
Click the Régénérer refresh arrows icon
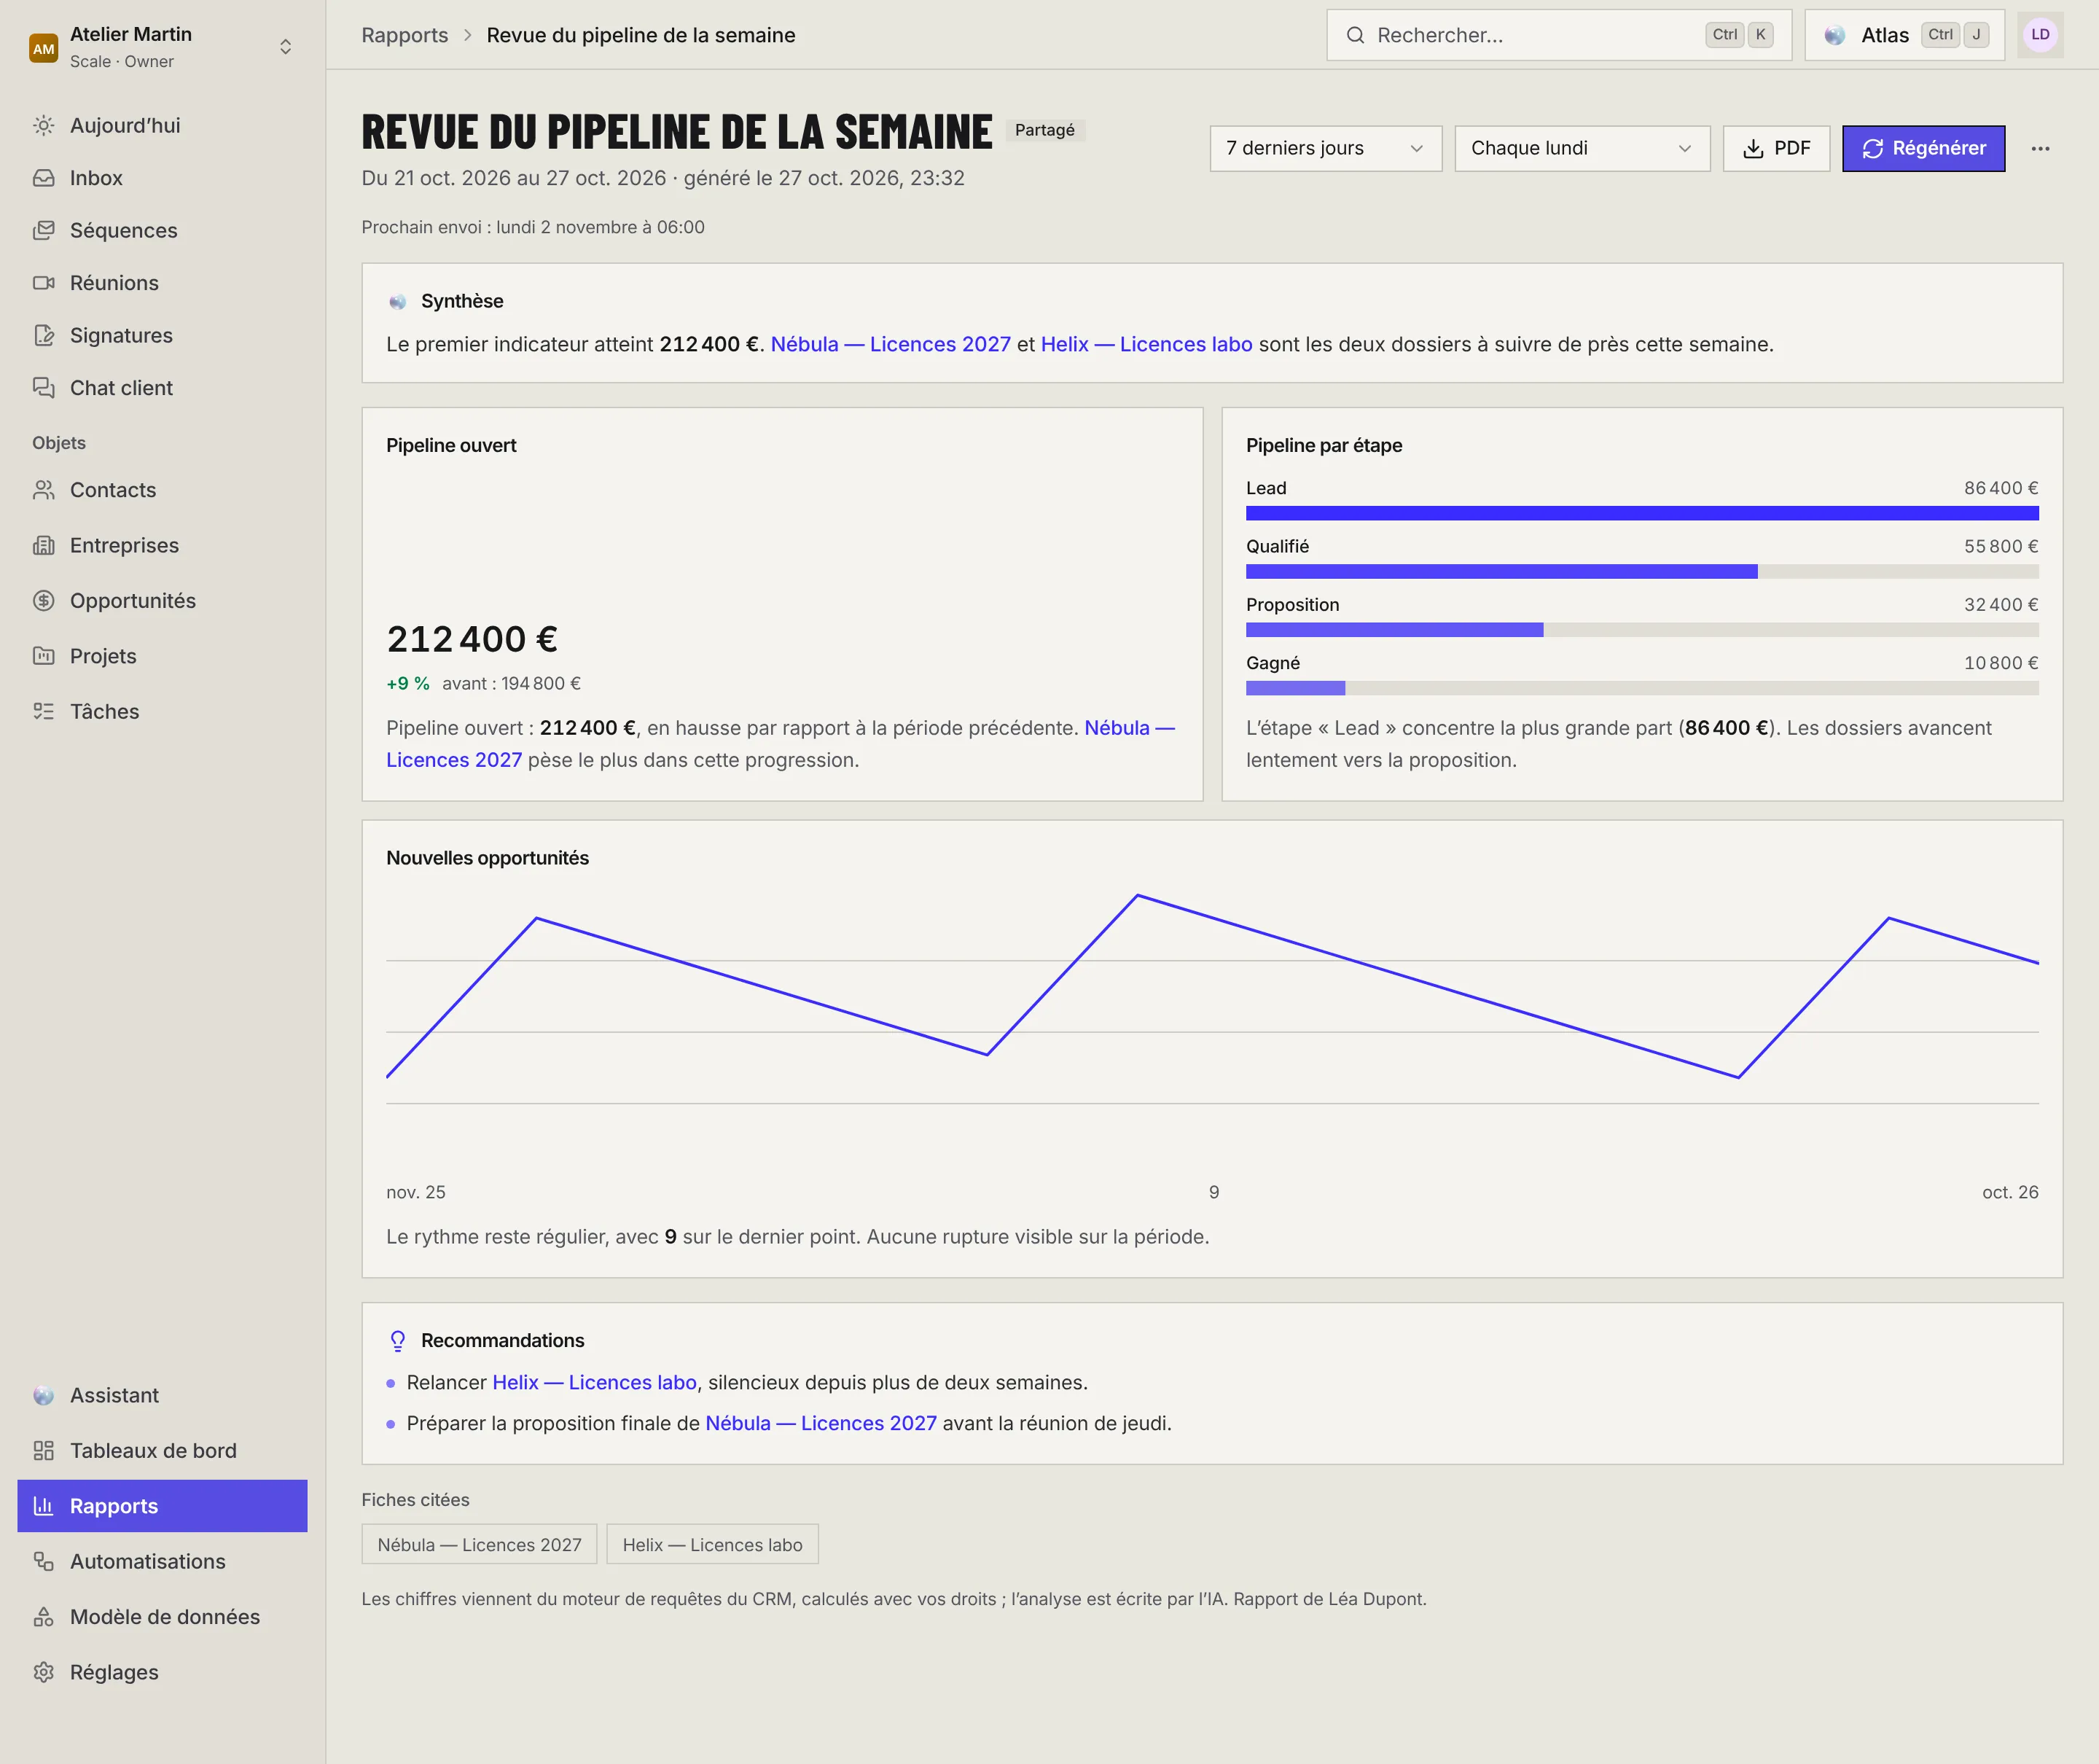point(1873,149)
